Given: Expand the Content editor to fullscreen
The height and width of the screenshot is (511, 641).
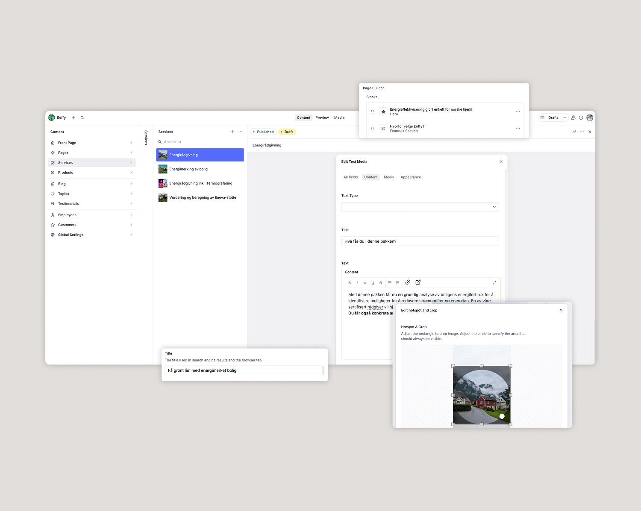Looking at the screenshot, I should 494,283.
